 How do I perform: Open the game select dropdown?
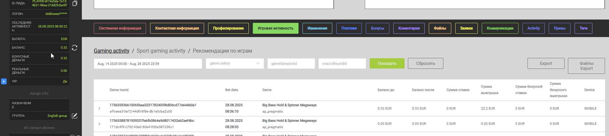click(235, 64)
